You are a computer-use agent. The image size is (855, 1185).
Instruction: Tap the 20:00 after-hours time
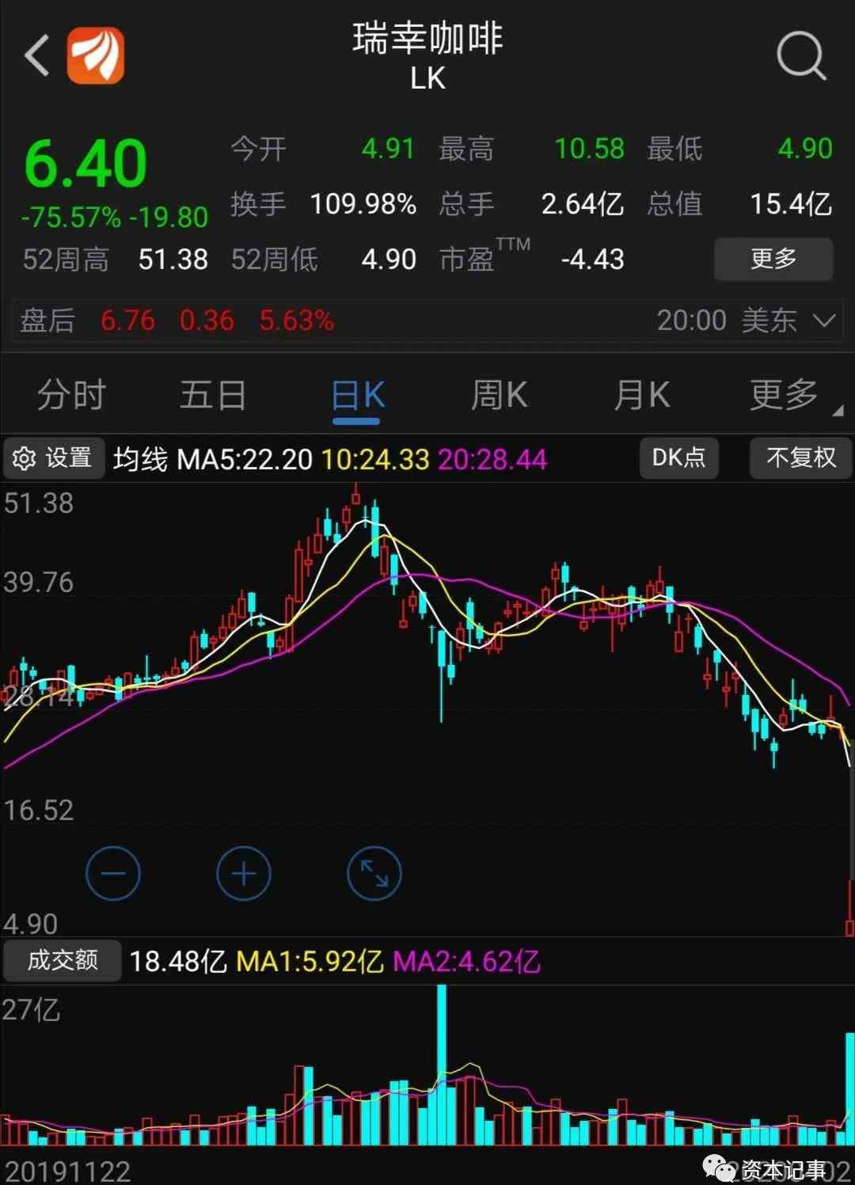[x=691, y=321]
